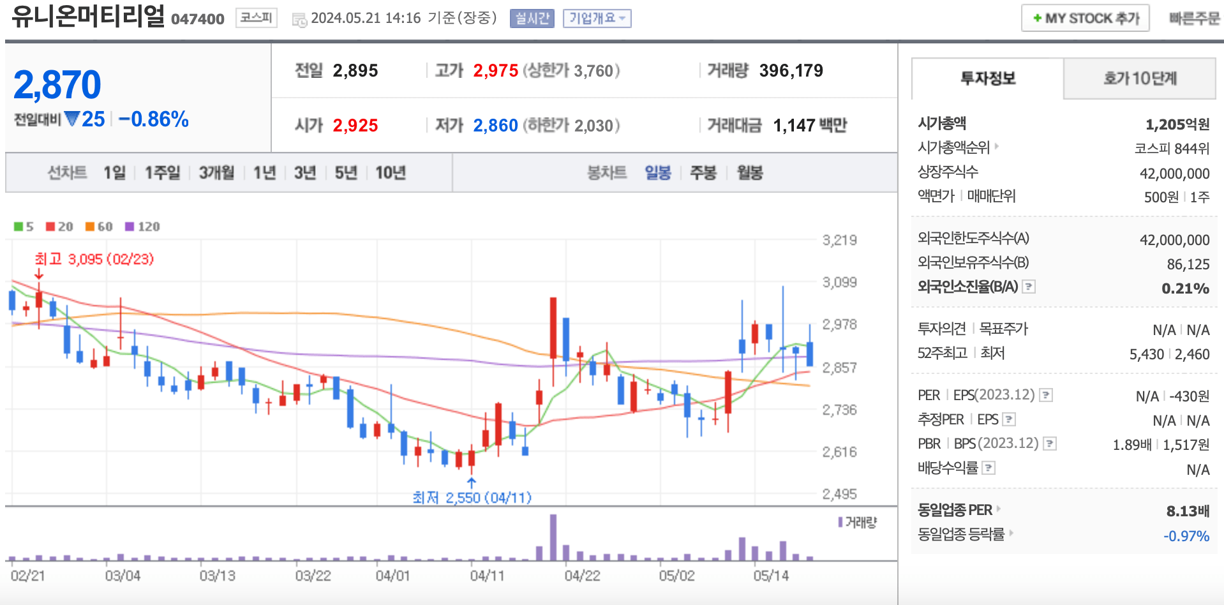Click the 52주최고 value 5,430

(x=1147, y=354)
